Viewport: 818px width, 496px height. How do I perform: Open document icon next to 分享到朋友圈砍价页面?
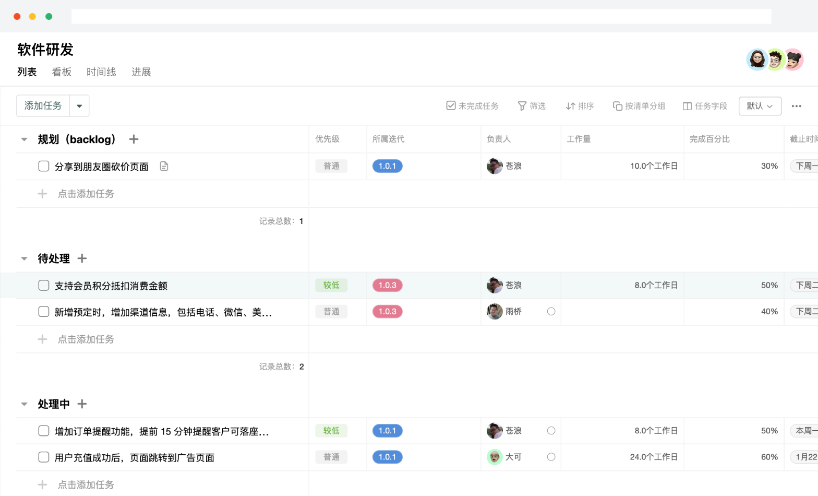pos(164,167)
